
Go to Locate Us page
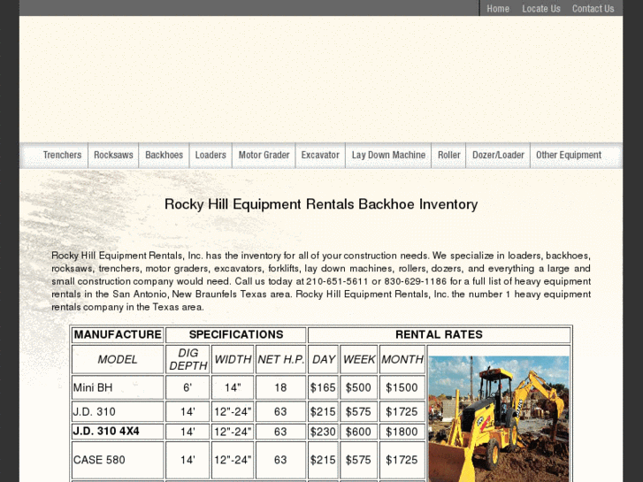pyautogui.click(x=540, y=9)
